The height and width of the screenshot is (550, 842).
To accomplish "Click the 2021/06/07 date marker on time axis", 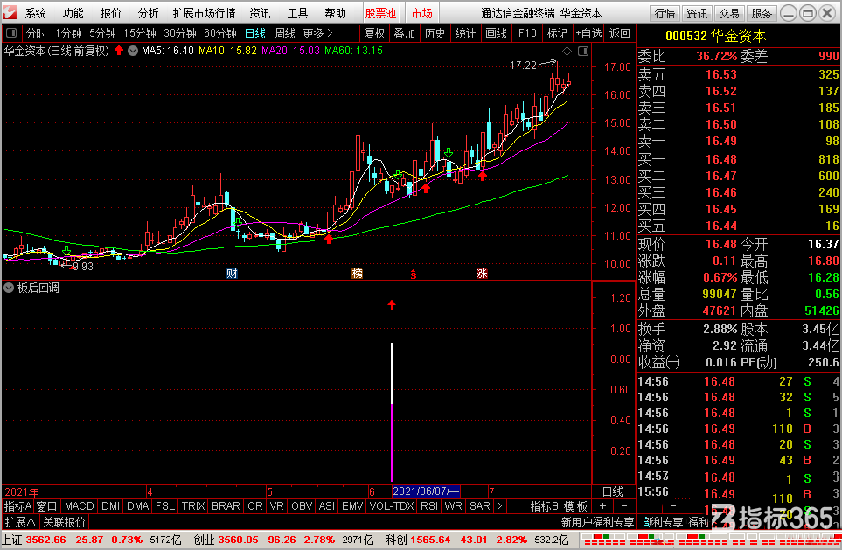I will coord(426,491).
